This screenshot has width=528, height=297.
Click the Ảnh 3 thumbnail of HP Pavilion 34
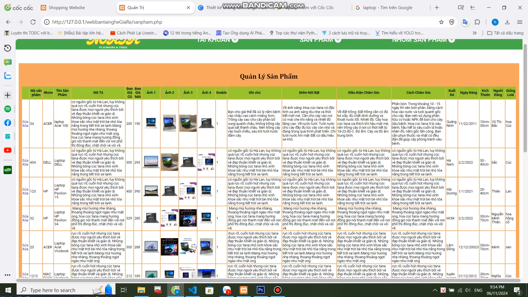tap(188, 218)
